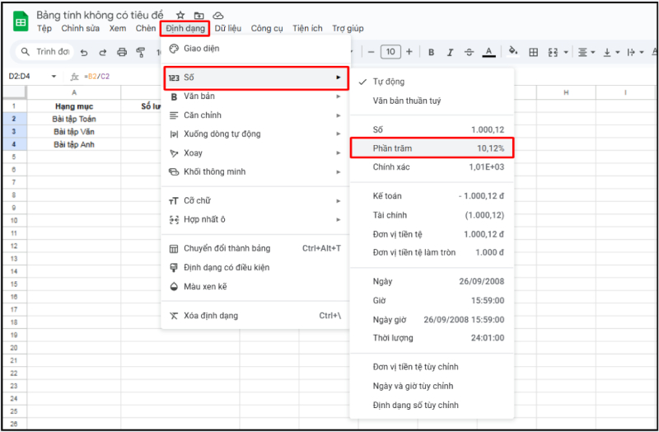Increase font size with plus button
Viewport: 659px width, 432px height.
point(411,52)
